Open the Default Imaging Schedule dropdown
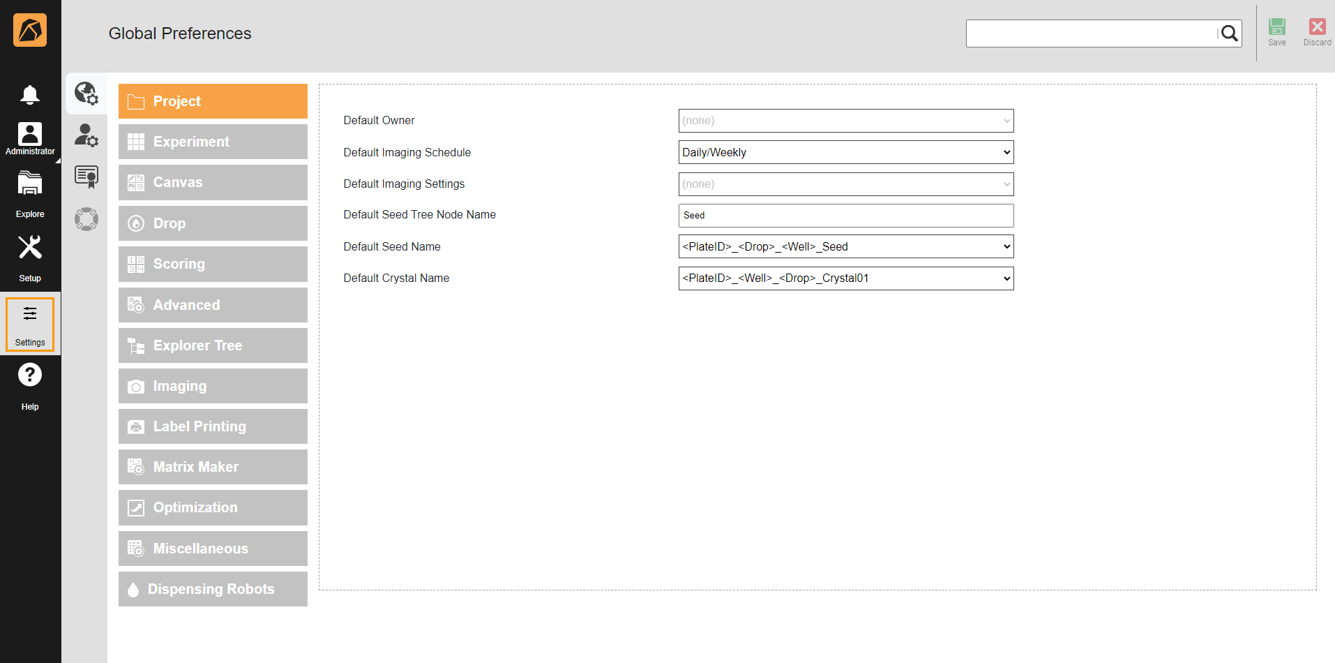Viewport: 1335px width, 663px height. [845, 152]
